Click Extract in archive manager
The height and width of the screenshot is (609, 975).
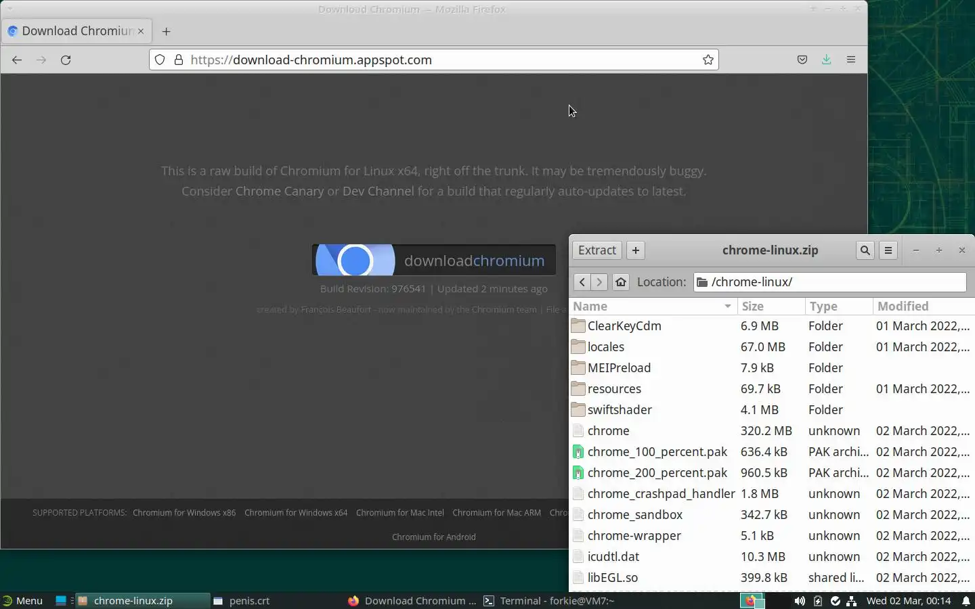[597, 250]
